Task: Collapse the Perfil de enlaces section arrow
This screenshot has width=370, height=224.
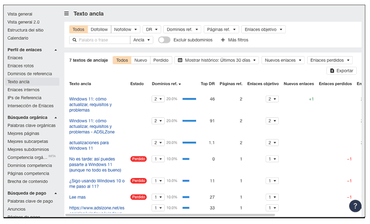Action: tap(56, 50)
